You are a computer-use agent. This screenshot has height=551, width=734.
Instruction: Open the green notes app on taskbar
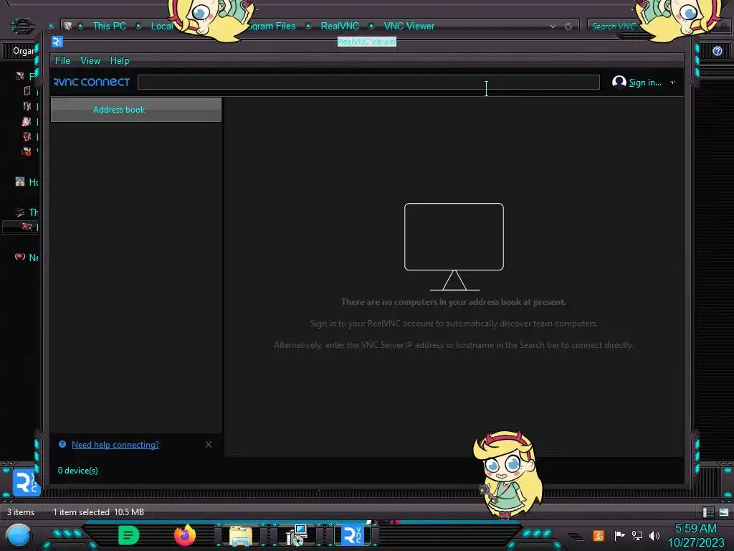[x=128, y=535]
